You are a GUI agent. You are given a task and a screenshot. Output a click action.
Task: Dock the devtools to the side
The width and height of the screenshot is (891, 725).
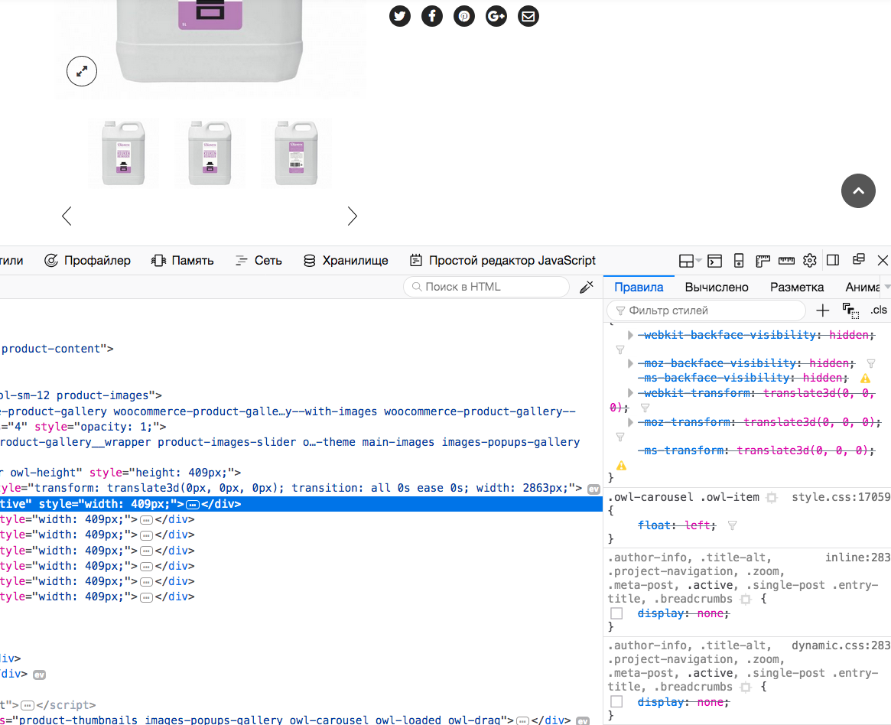833,260
